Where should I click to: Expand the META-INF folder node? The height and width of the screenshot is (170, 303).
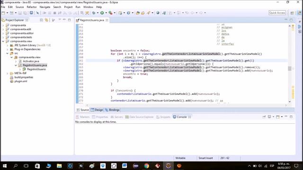(x=8, y=73)
